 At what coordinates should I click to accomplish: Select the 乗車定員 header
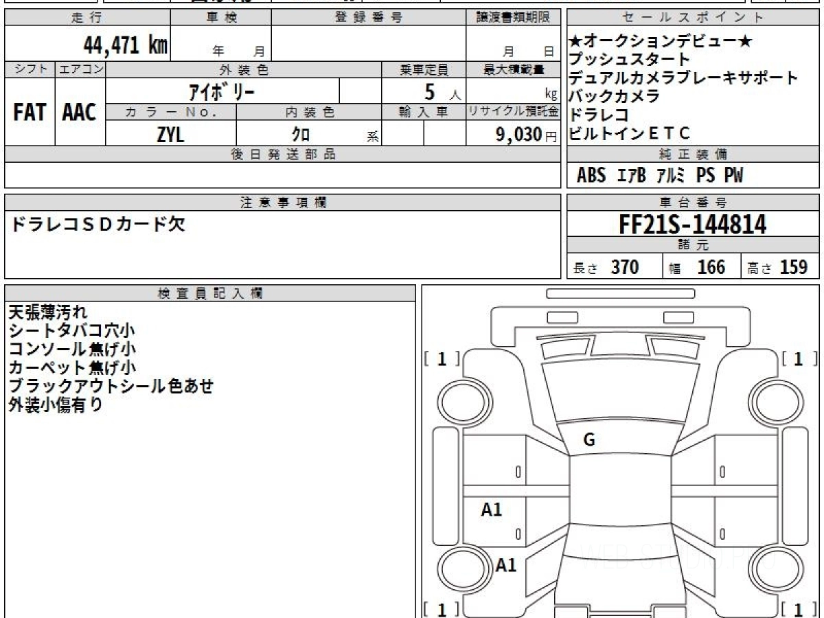pos(424,69)
